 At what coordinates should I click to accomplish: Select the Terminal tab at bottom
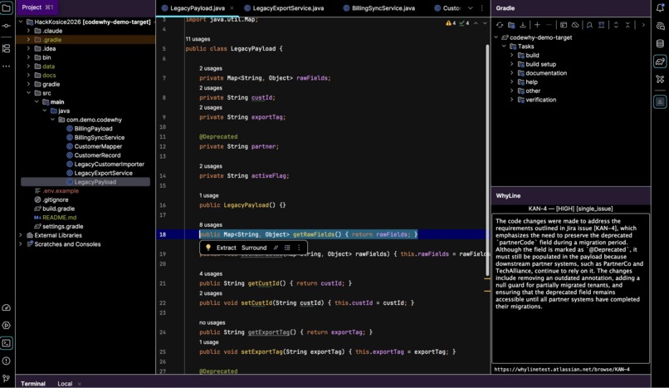coord(33,383)
